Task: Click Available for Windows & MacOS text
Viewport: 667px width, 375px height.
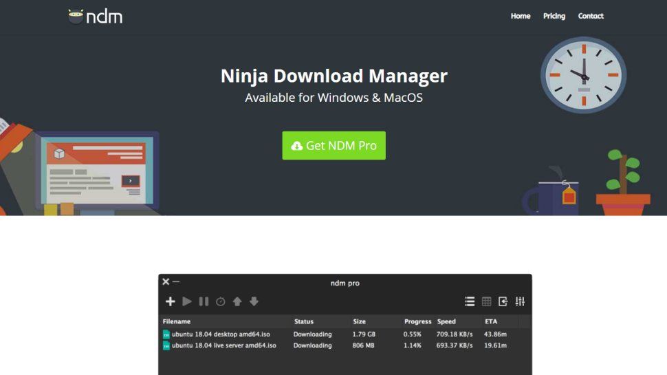Action: click(334, 98)
